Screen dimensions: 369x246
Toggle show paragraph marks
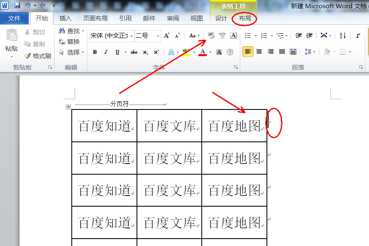click(358, 36)
